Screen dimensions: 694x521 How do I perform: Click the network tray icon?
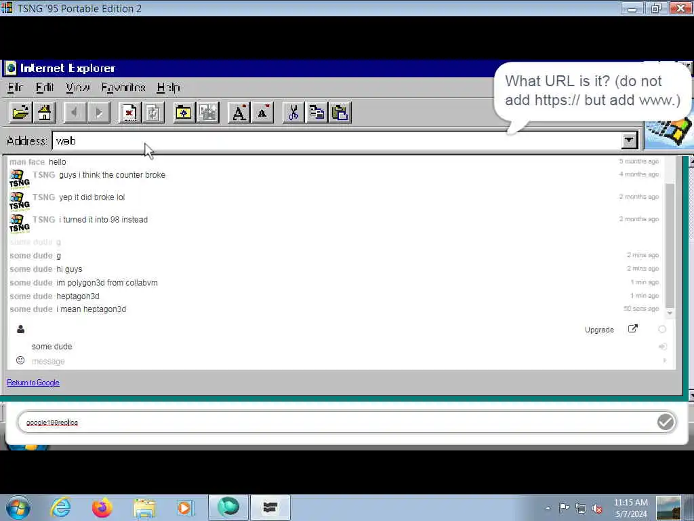point(580,508)
